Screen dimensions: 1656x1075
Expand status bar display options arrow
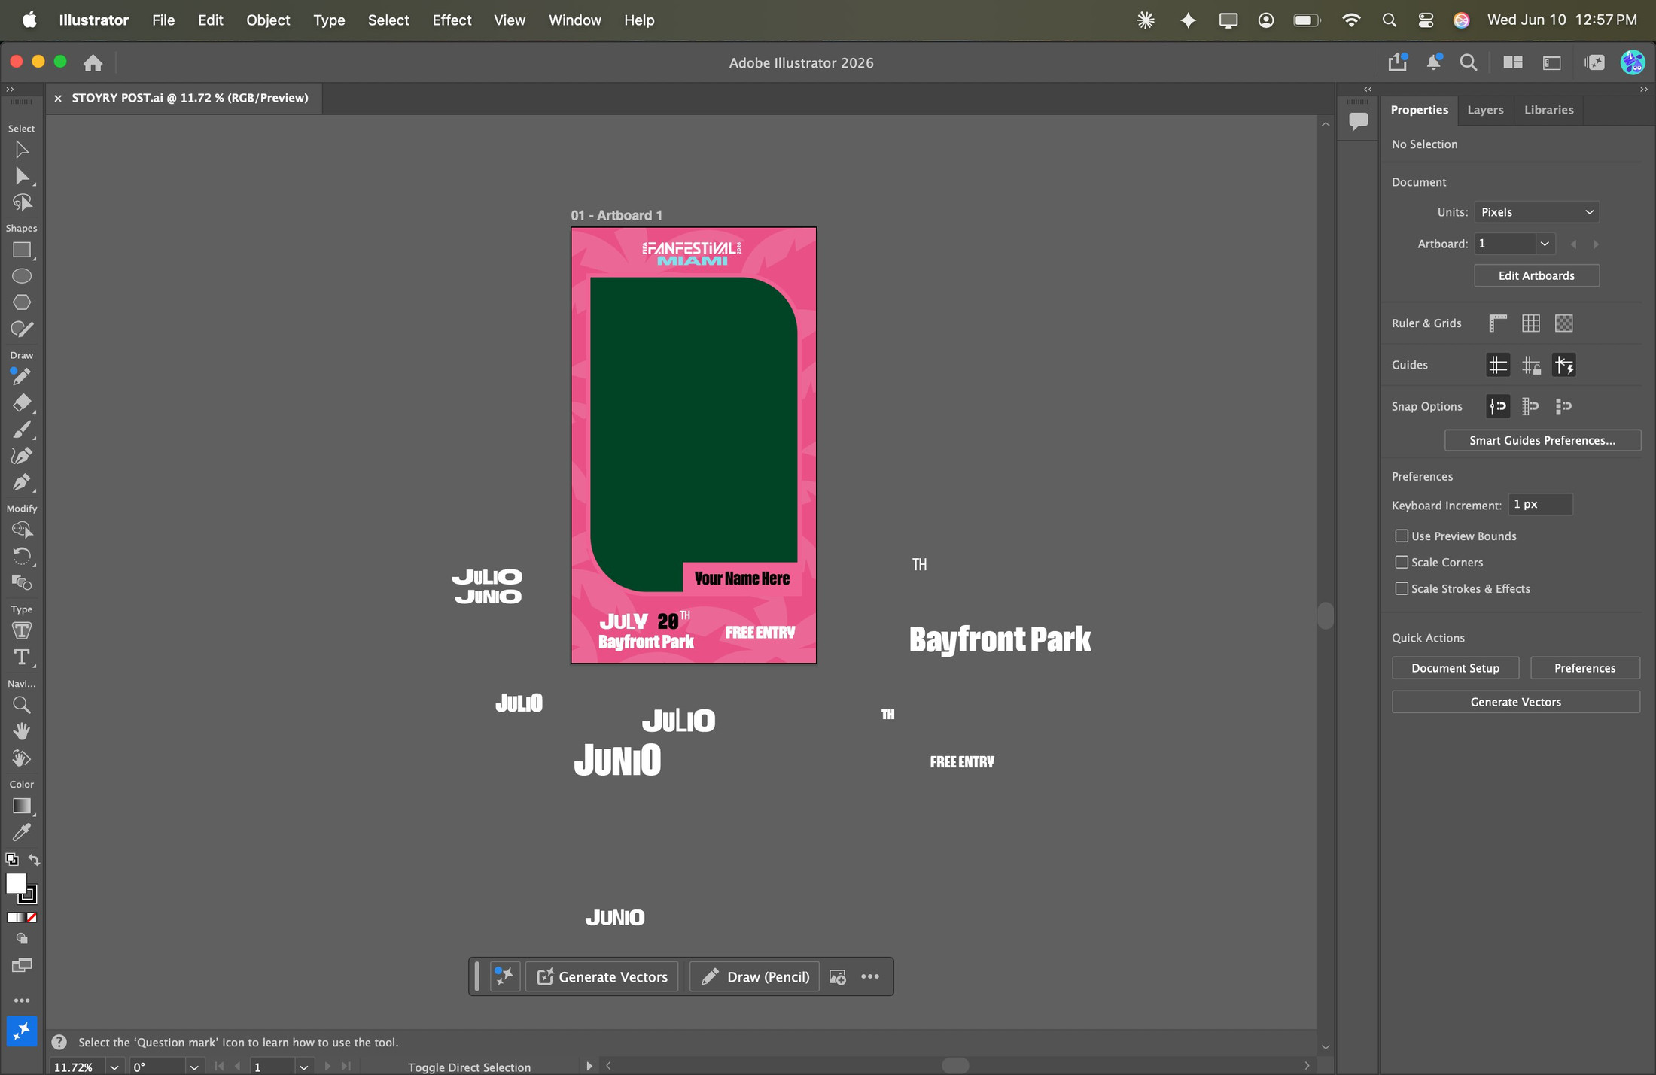[589, 1066]
